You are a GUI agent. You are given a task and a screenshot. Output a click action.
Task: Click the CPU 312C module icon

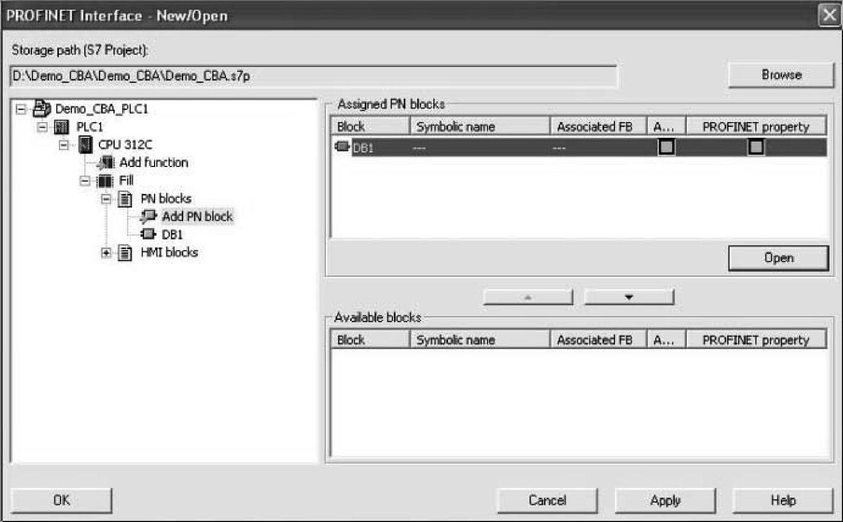pos(85,145)
